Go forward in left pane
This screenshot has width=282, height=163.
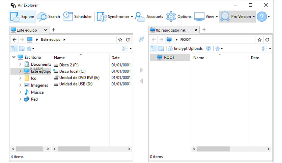click(x=22, y=39)
